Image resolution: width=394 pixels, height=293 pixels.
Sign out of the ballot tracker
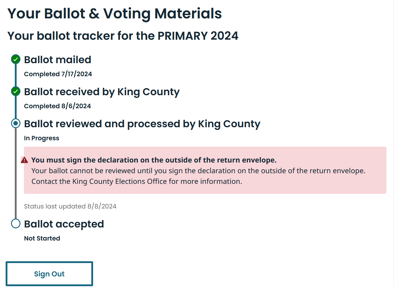49,274
